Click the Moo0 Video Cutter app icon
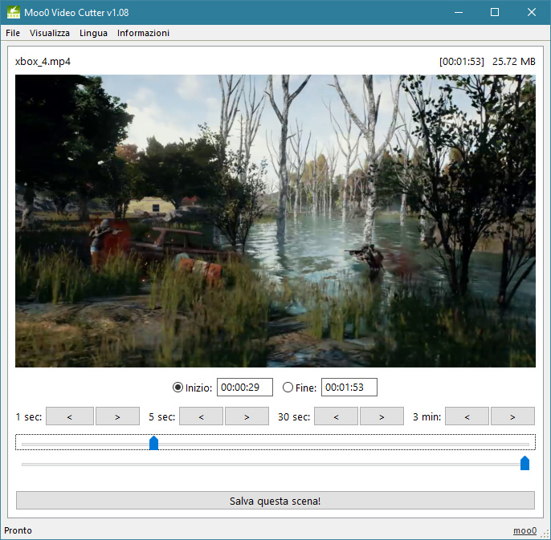Image resolution: width=551 pixels, height=540 pixels. coord(14,12)
